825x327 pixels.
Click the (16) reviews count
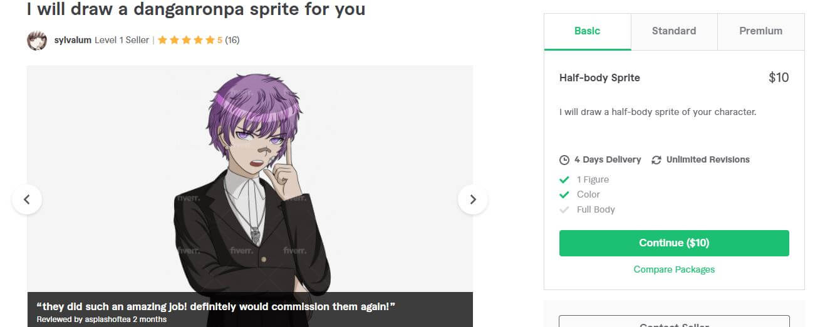point(232,40)
